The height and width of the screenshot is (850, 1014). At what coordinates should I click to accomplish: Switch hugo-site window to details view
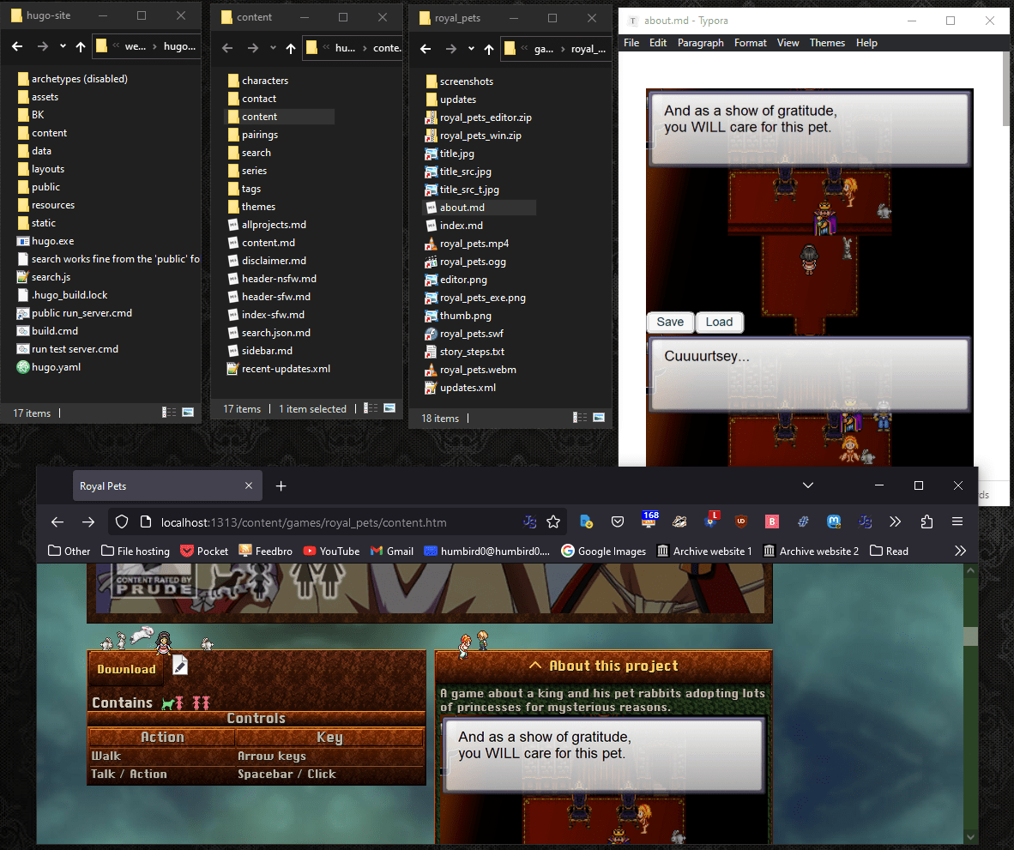(168, 413)
